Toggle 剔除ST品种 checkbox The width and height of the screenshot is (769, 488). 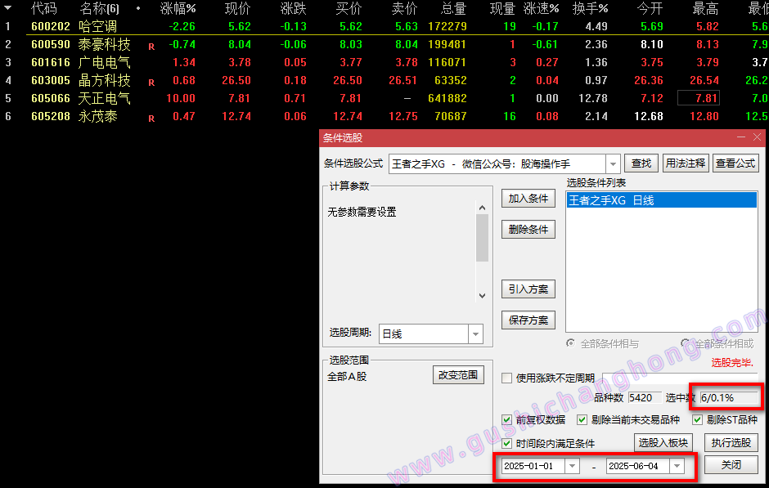tap(697, 420)
